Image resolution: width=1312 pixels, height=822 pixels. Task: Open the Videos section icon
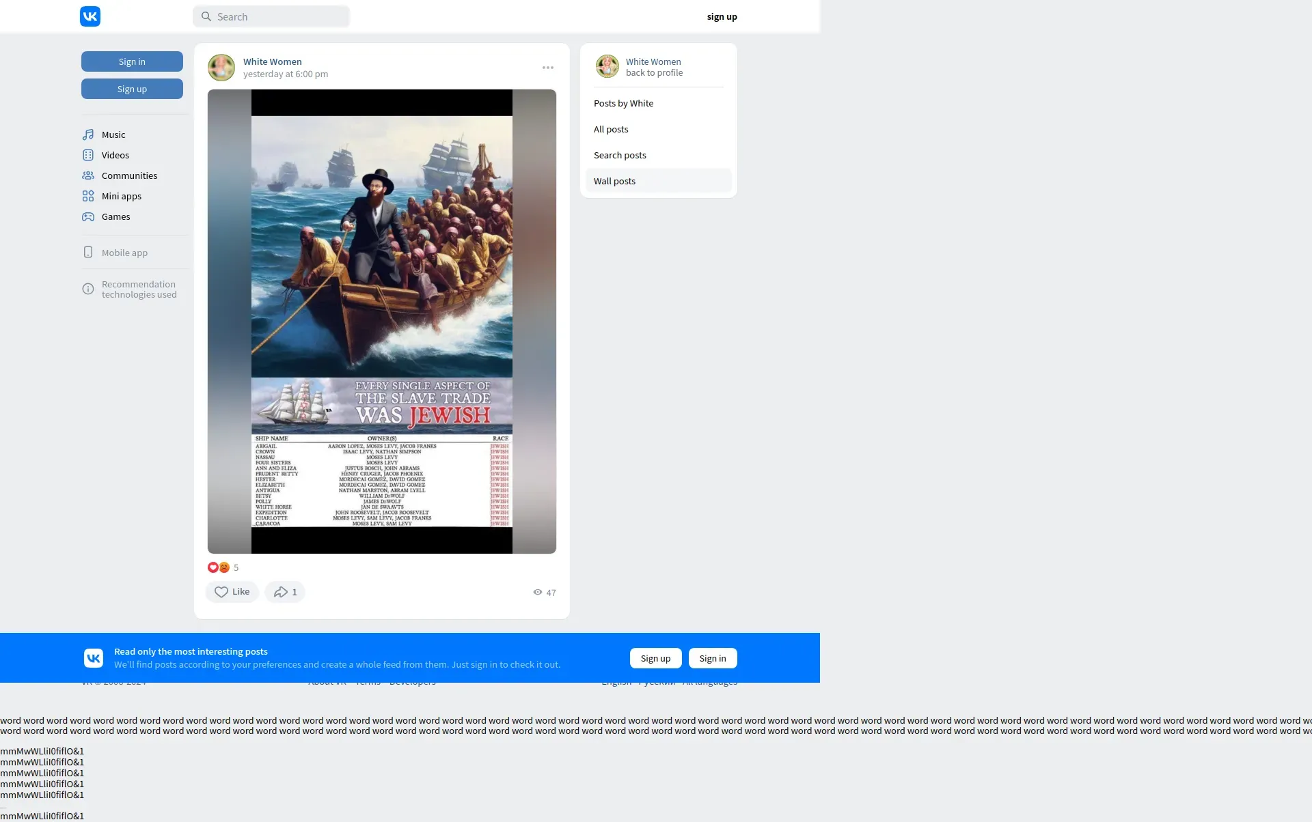88,155
